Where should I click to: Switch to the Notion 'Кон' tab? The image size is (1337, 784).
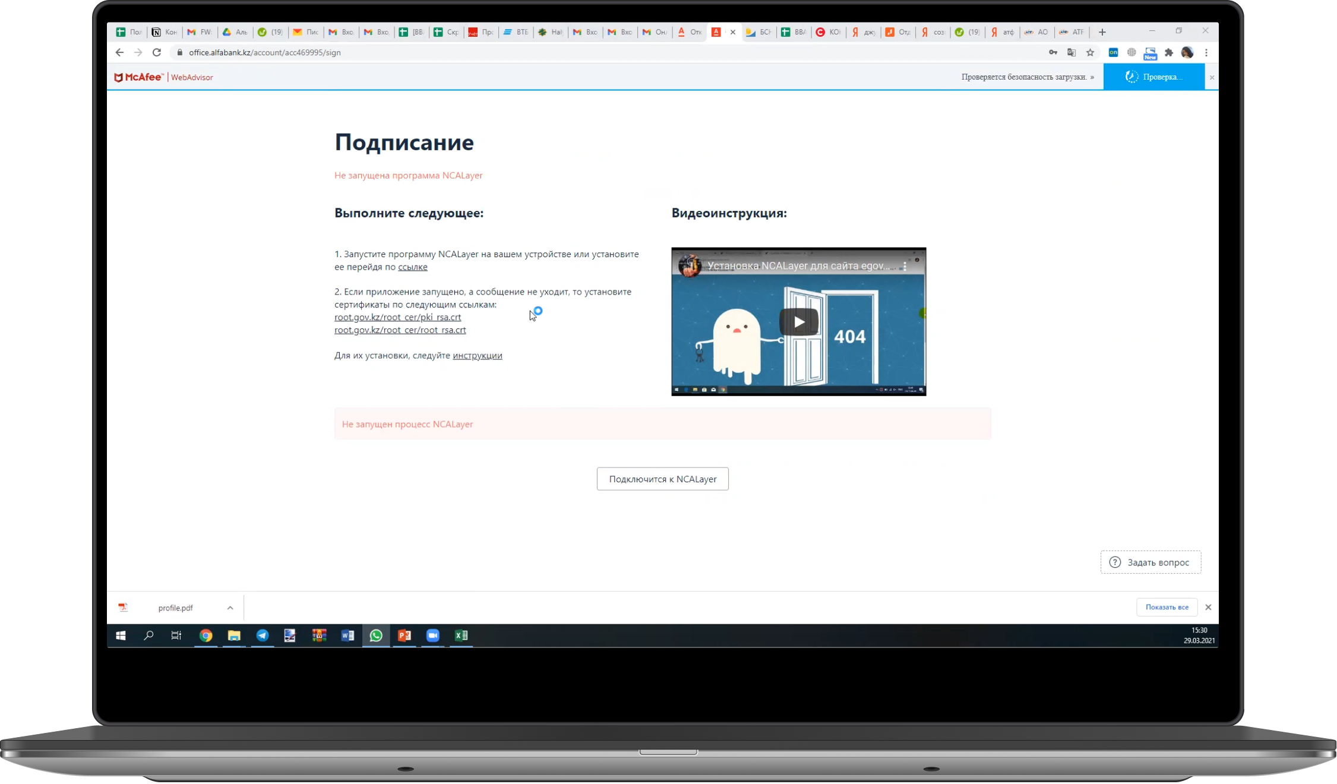pos(165,32)
